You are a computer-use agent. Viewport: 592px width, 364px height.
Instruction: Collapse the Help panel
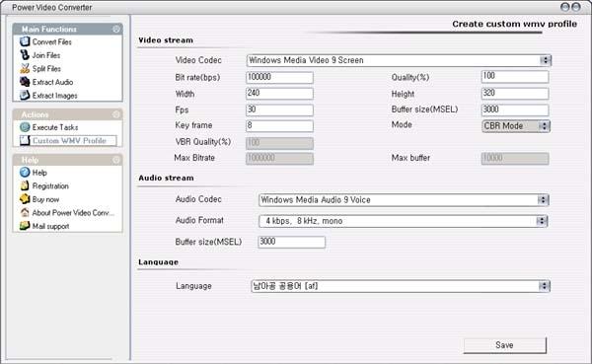tap(115, 160)
